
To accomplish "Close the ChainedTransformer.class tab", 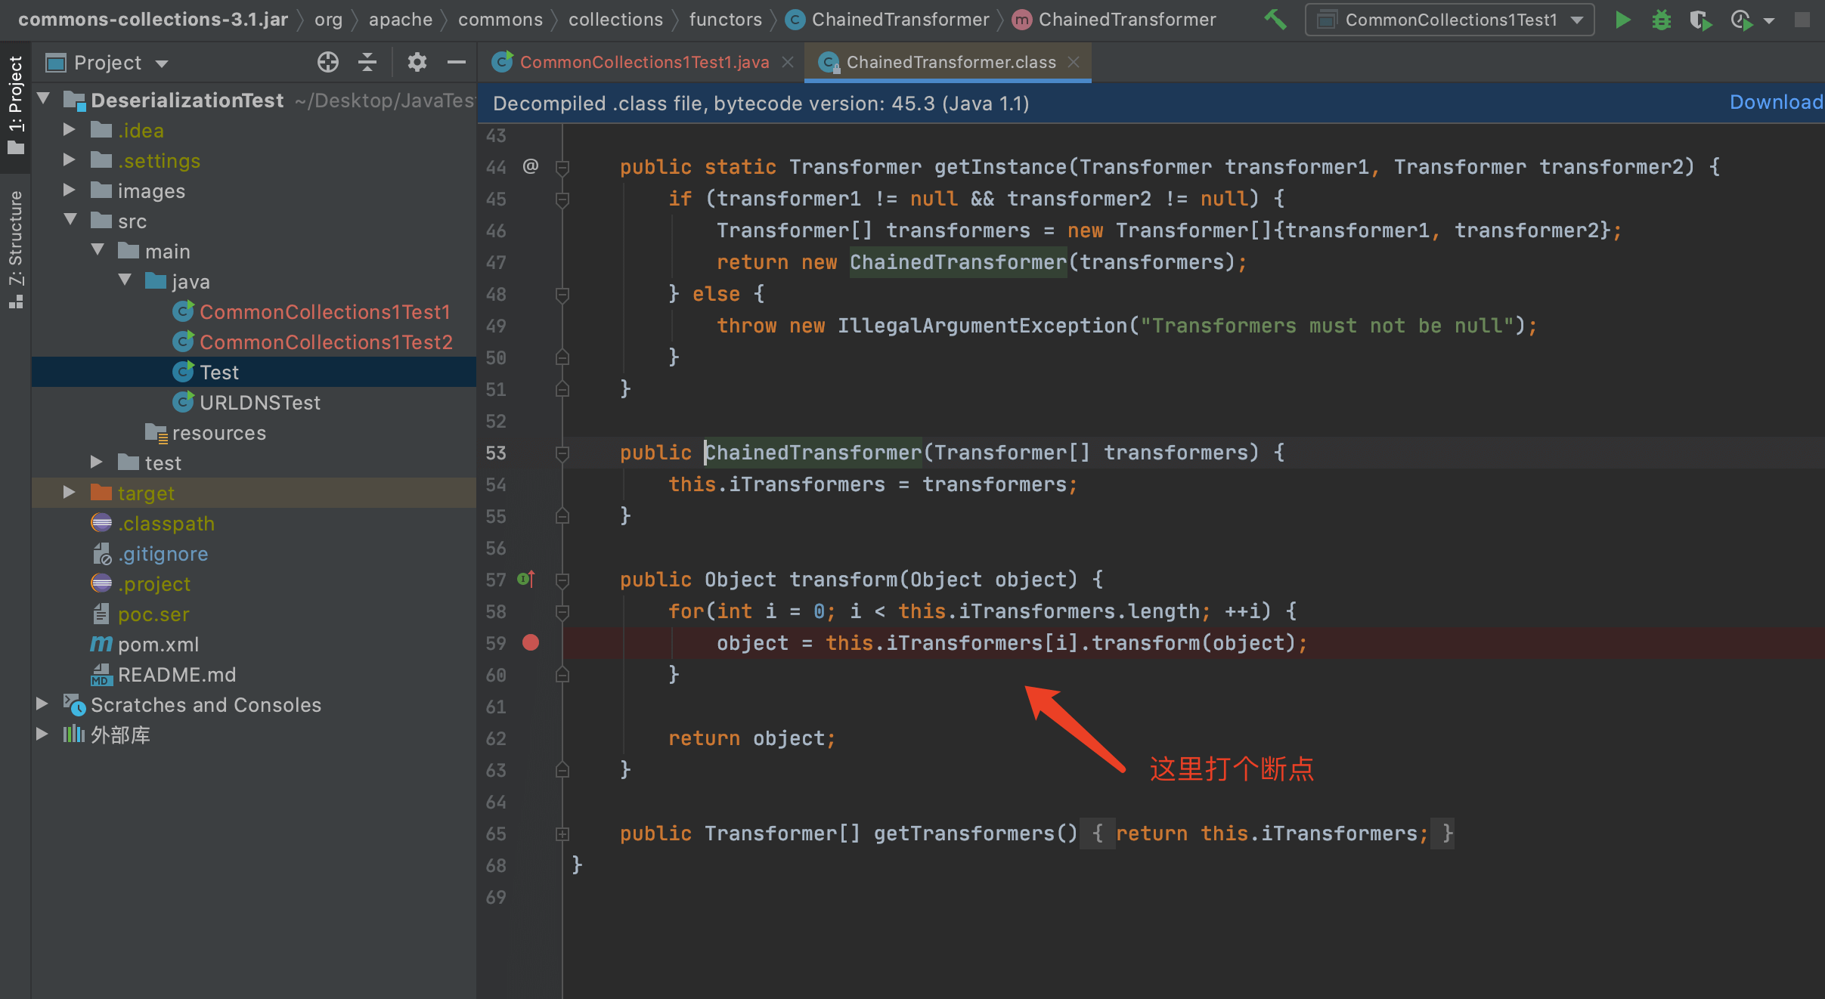I will point(1074,62).
